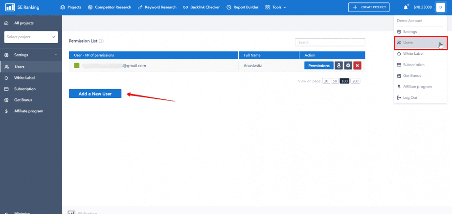Viewport: 452px width, 214px height.
Task: Show 50 items per page
Action: [x=335, y=81]
